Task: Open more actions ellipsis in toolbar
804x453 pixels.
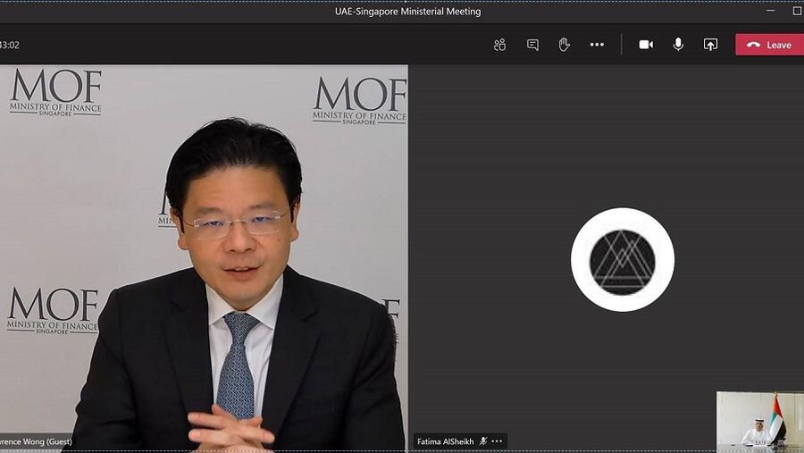Action: click(x=597, y=45)
